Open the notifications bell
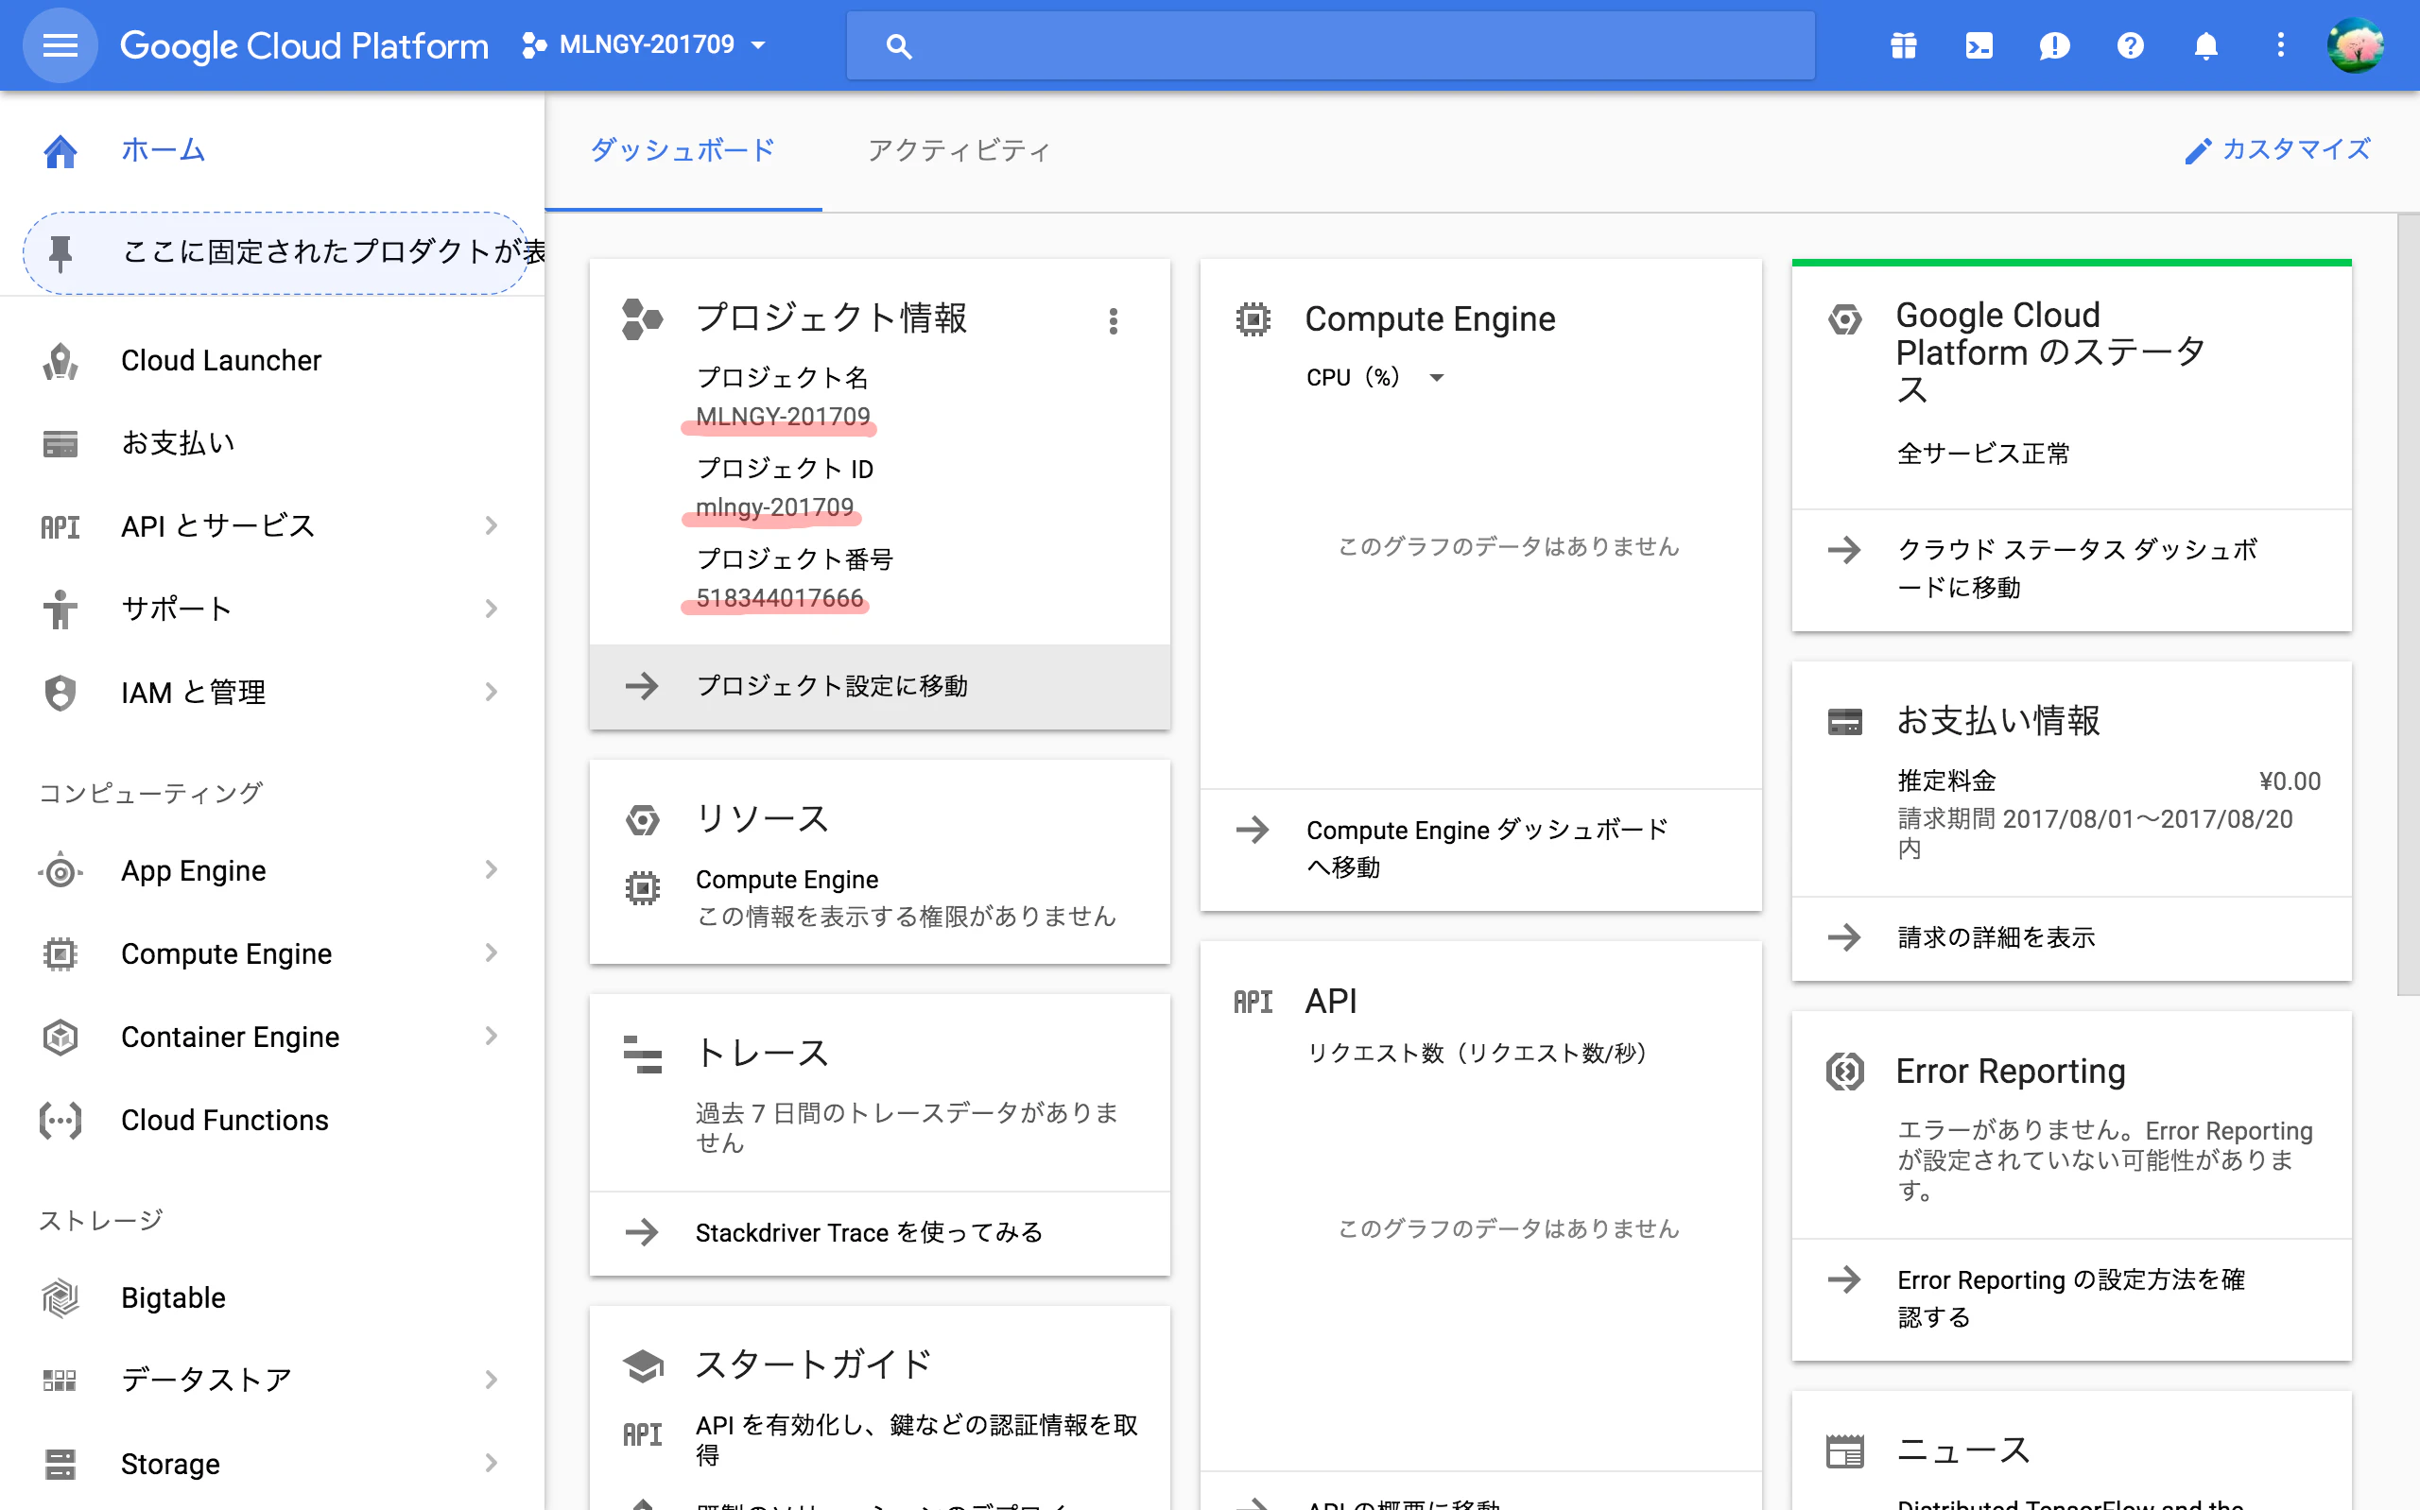The image size is (2420, 1510). click(x=2205, y=45)
